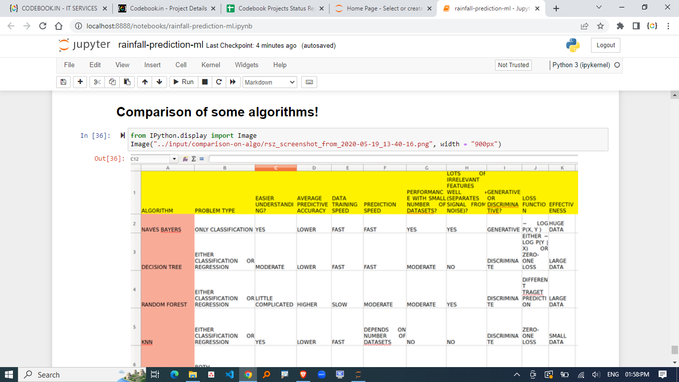
Task: Close the rainfall-prediction-ml browser tab
Action: [537, 8]
